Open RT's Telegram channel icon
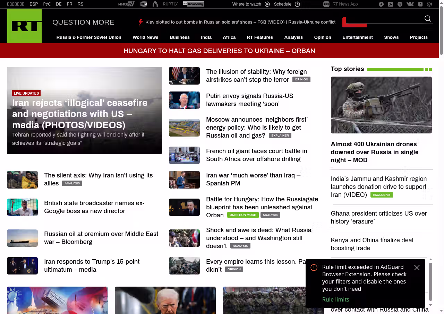The height and width of the screenshot is (314, 444). point(381,4)
